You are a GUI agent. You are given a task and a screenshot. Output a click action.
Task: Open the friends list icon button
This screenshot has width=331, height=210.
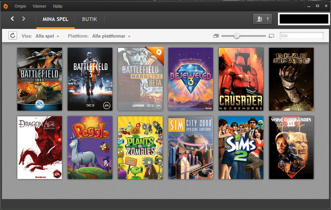click(x=262, y=19)
